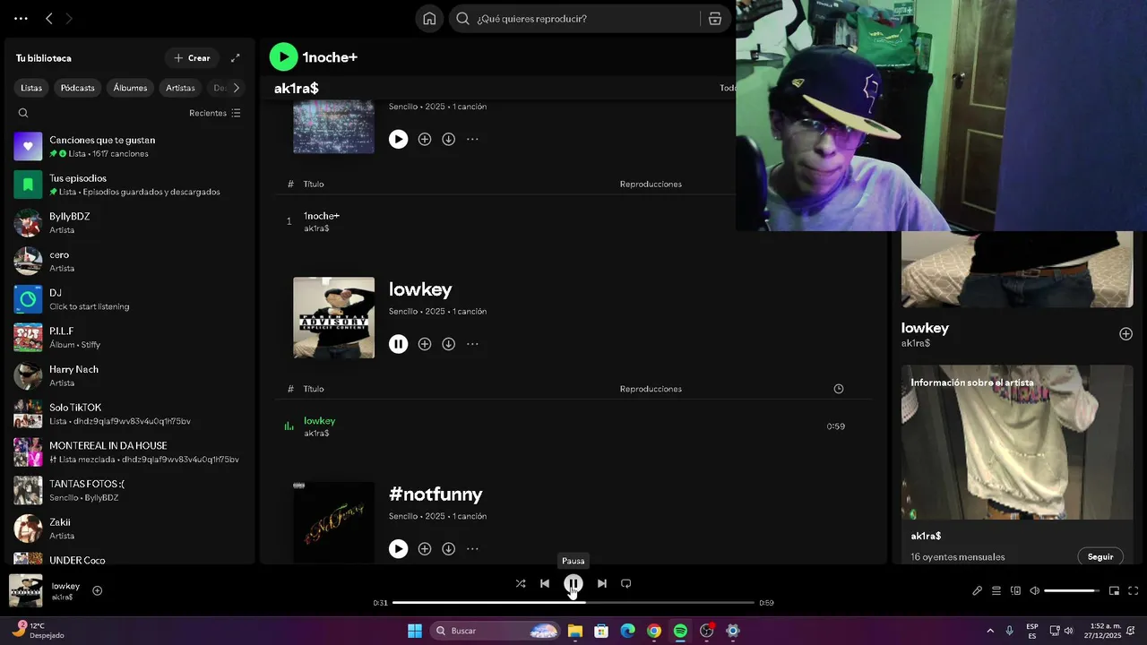
Task: Select the Álbumes filter chip
Action: click(x=130, y=88)
